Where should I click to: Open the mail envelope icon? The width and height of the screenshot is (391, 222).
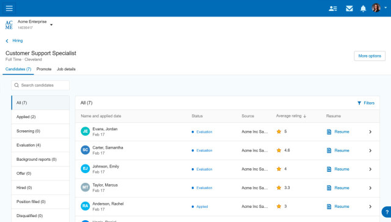pos(349,9)
